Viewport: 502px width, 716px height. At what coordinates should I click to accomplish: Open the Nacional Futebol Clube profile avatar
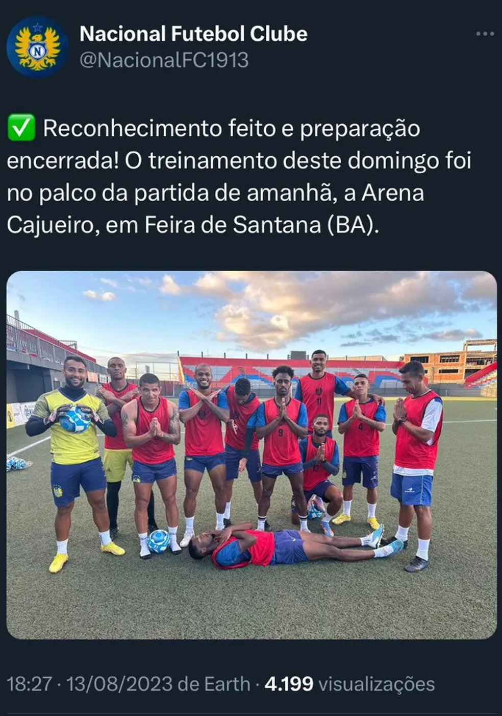click(x=38, y=47)
